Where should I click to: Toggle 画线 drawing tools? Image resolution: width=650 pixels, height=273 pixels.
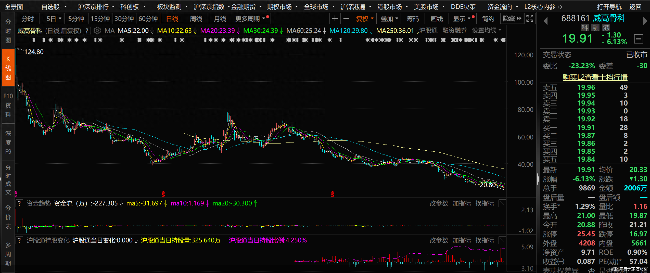click(x=437, y=19)
